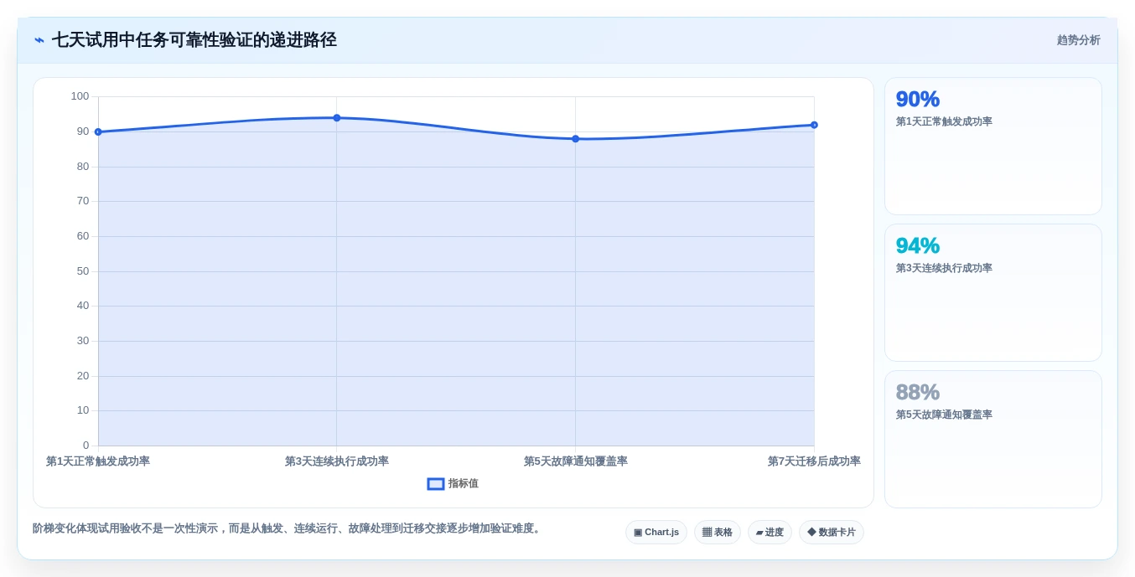The height and width of the screenshot is (577, 1135).
Task: Select the 进度 tag chip
Action: click(x=770, y=533)
